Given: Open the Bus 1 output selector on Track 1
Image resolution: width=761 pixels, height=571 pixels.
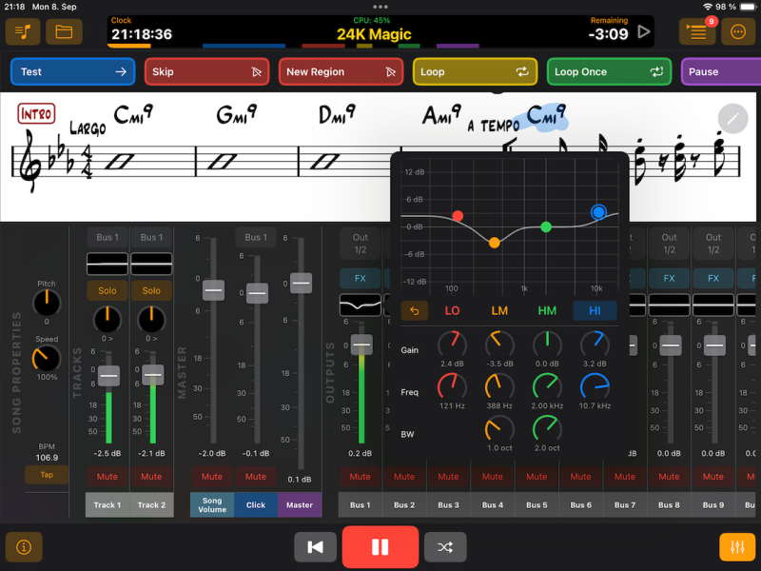Looking at the screenshot, I should pos(107,237).
